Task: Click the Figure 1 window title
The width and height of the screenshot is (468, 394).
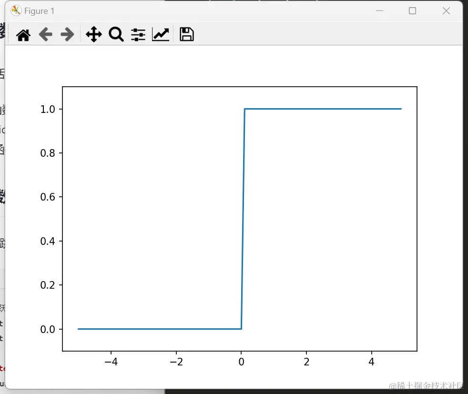Action: click(x=39, y=11)
